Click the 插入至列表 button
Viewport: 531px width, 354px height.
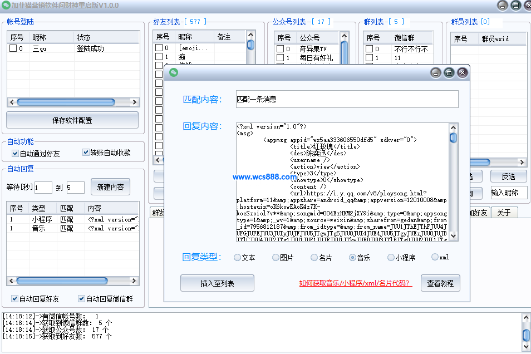click(217, 283)
